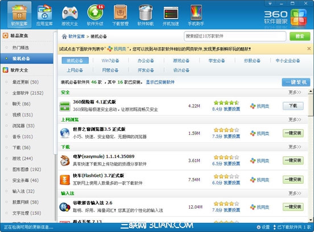This screenshot has height=232, width=314.
Task: Click 我要投票 link for 360保险箱
Action: [x=232, y=109]
